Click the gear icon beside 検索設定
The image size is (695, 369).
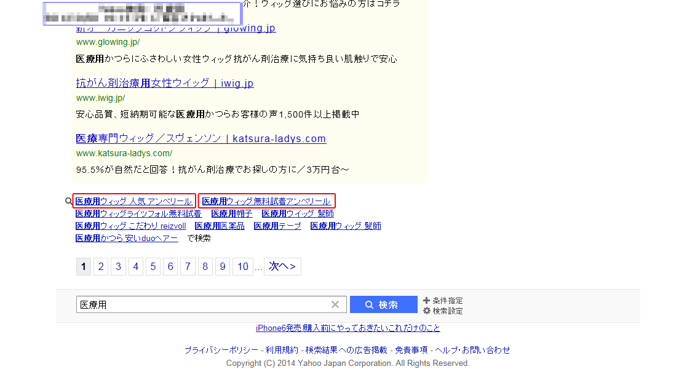pyautogui.click(x=426, y=311)
